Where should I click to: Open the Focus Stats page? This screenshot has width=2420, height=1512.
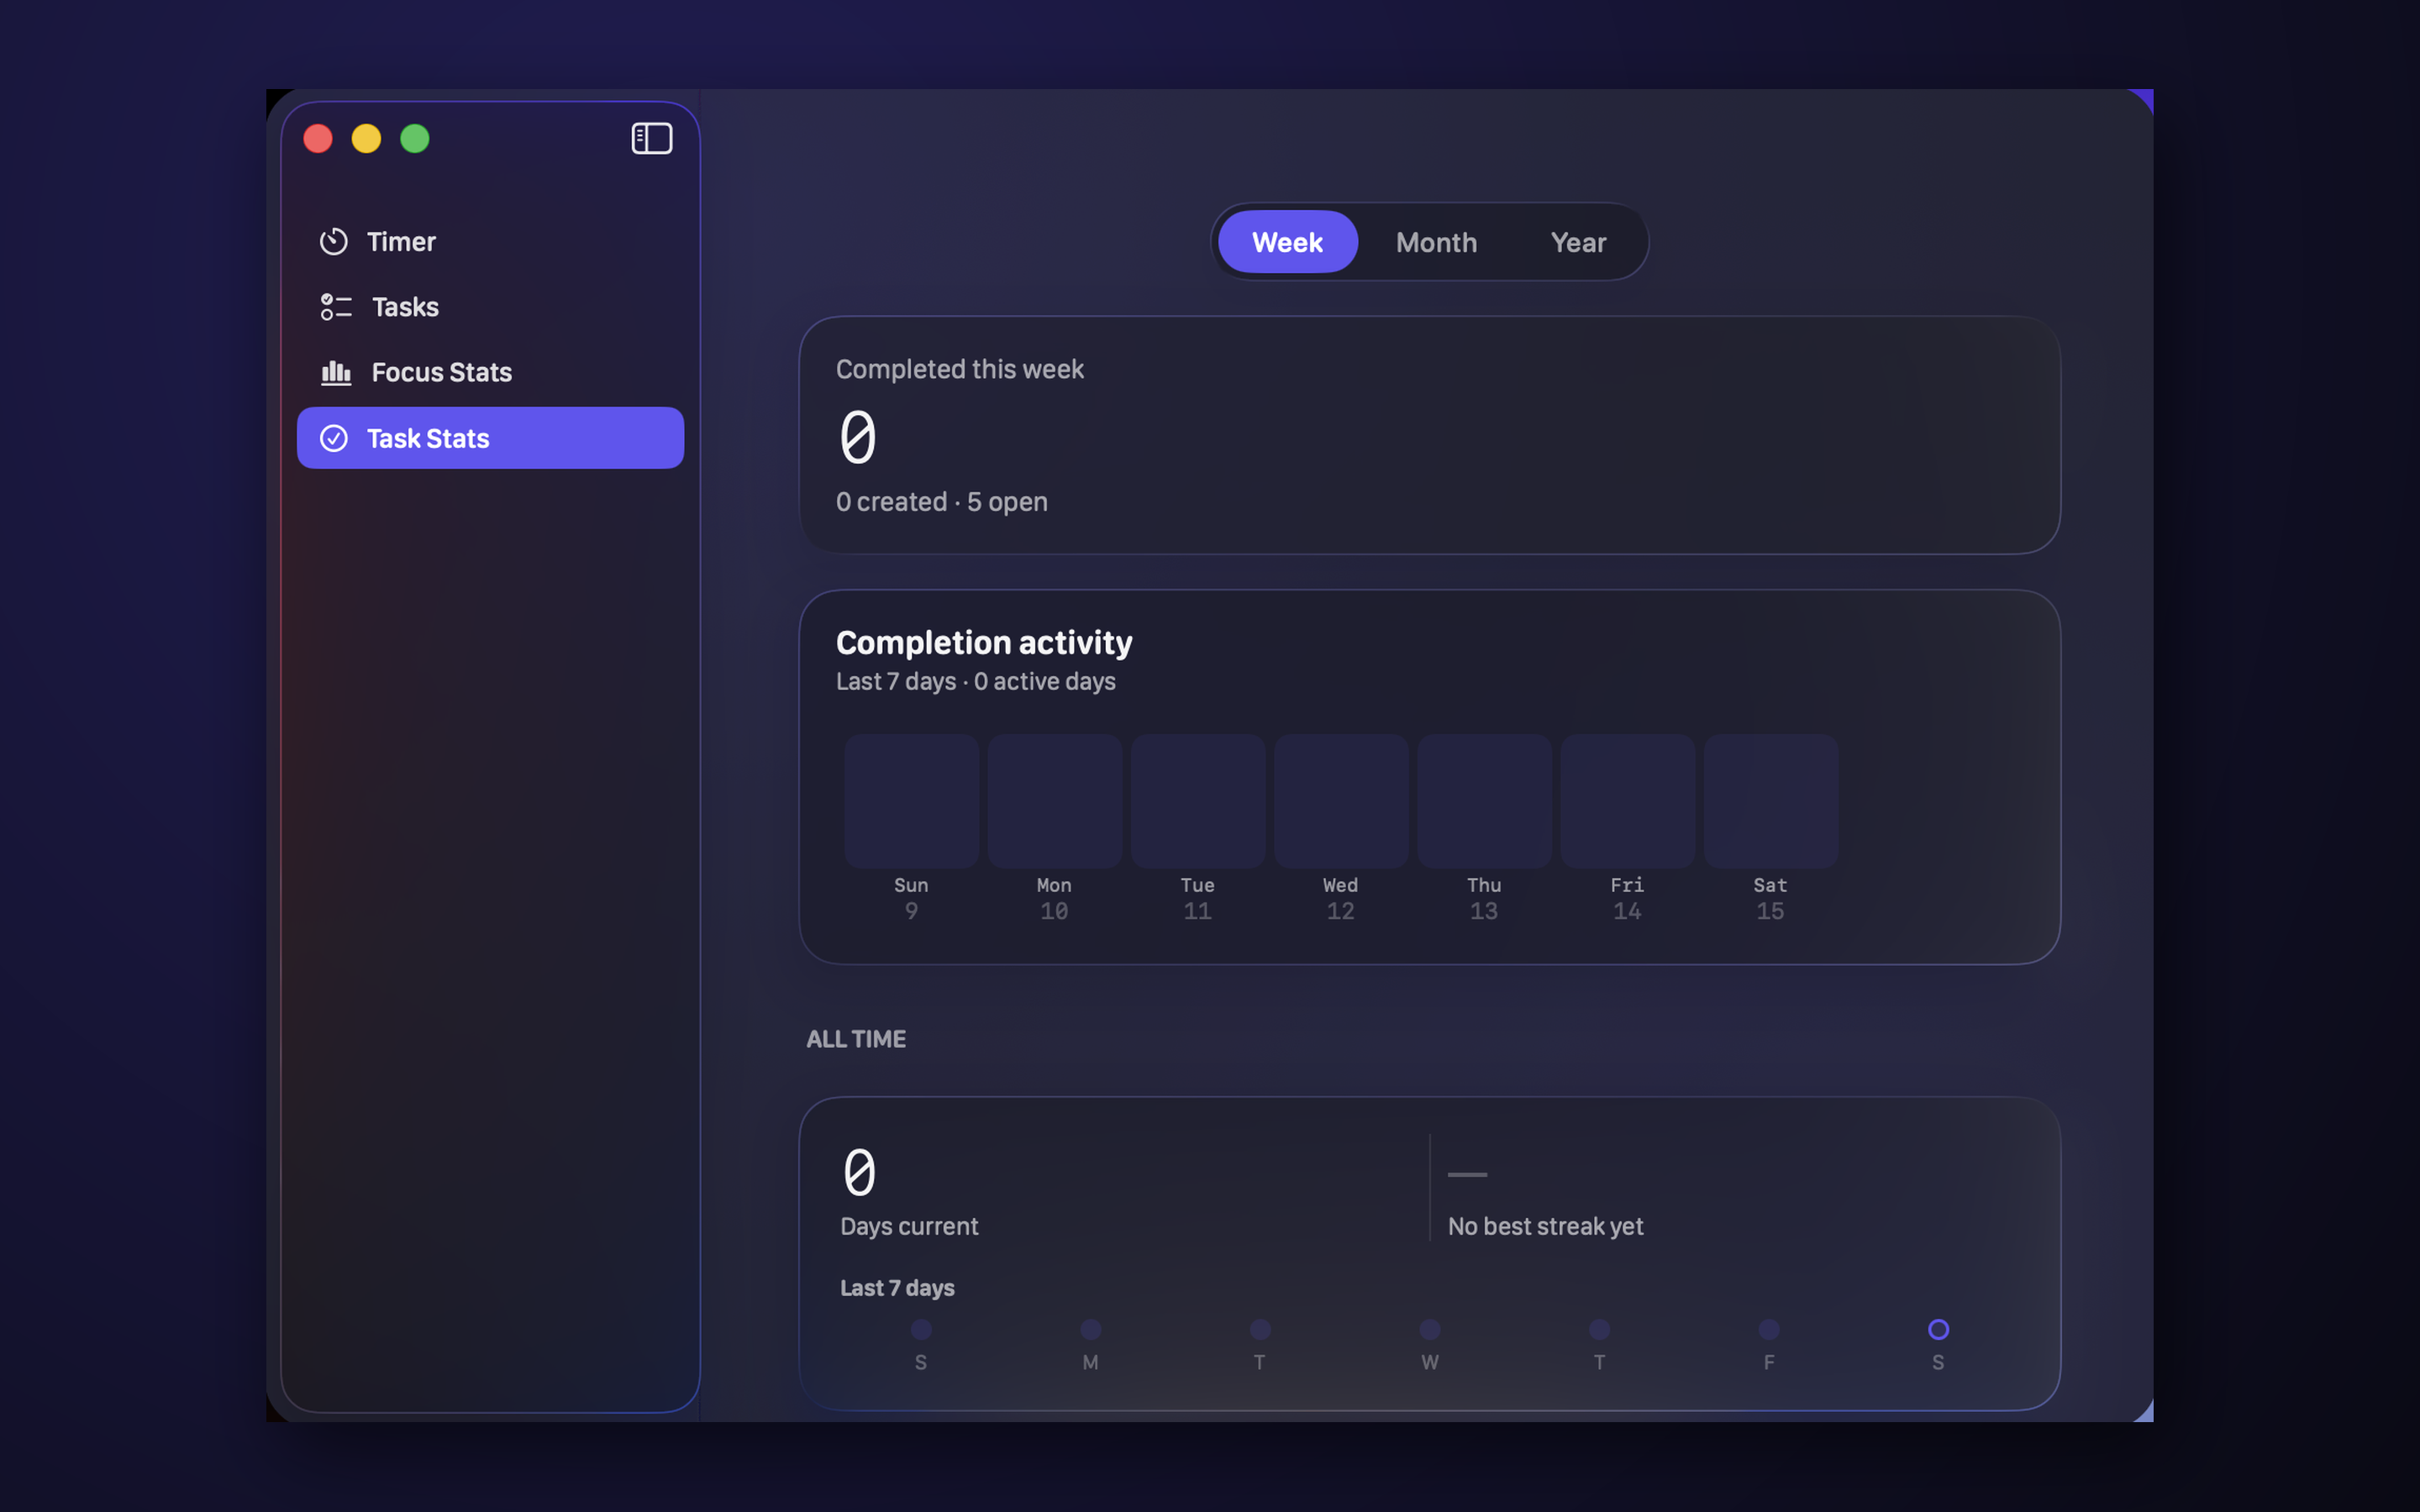490,373
